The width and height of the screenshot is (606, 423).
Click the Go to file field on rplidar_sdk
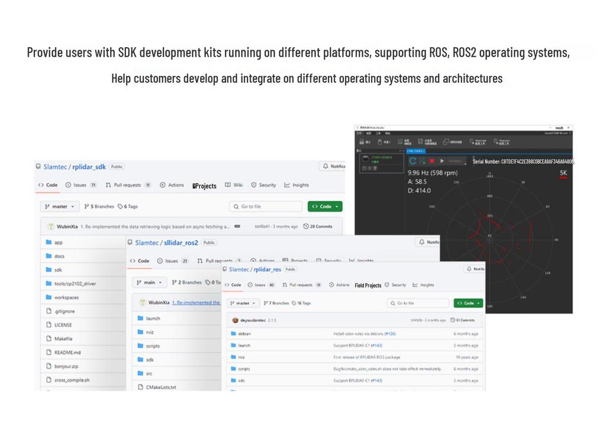coord(266,207)
